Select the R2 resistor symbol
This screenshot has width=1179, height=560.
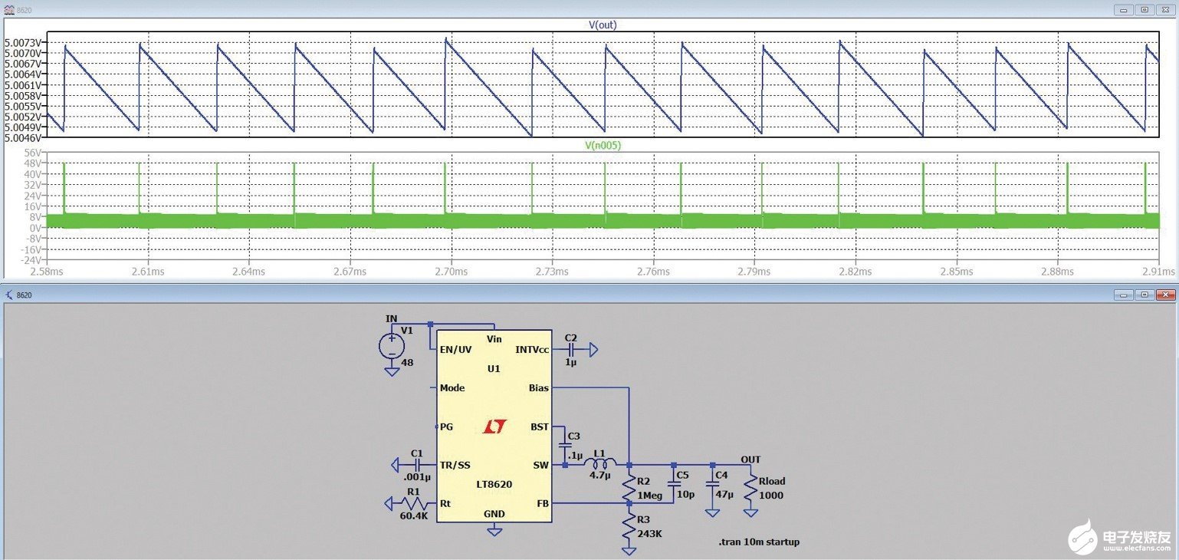click(629, 488)
